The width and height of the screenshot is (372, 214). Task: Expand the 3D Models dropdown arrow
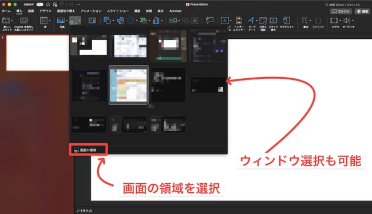coord(136,21)
